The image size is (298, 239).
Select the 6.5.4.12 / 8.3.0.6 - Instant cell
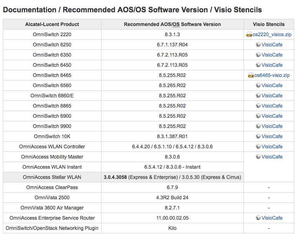click(x=172, y=167)
